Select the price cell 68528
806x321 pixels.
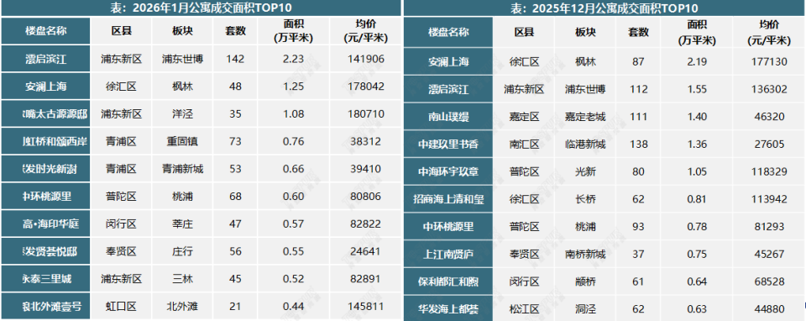(768, 282)
